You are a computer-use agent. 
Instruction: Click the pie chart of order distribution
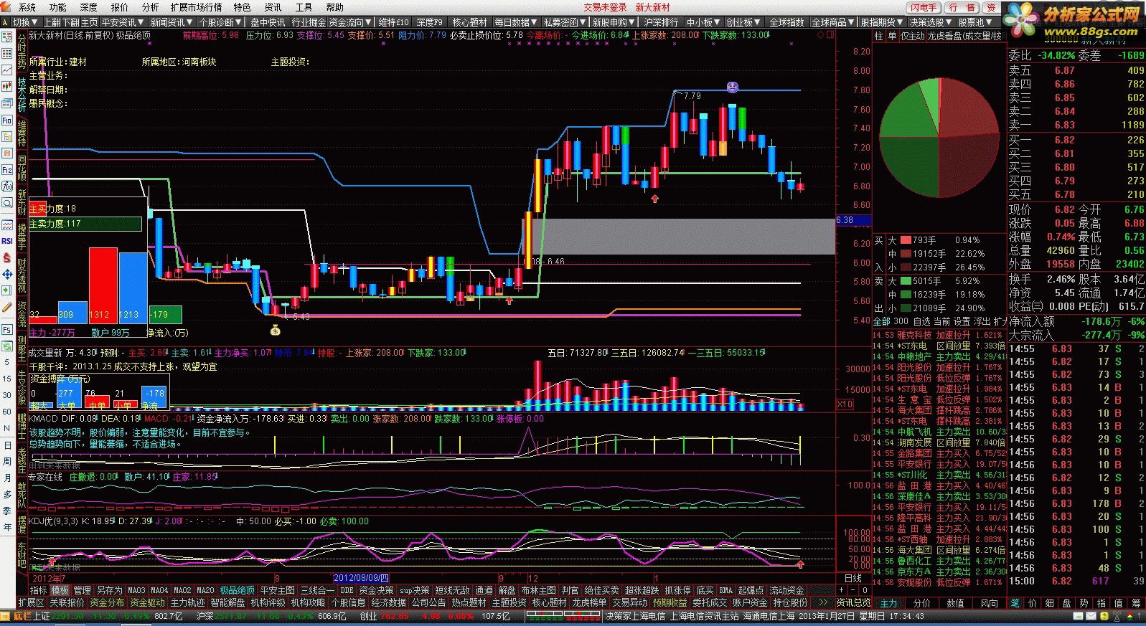(939, 137)
